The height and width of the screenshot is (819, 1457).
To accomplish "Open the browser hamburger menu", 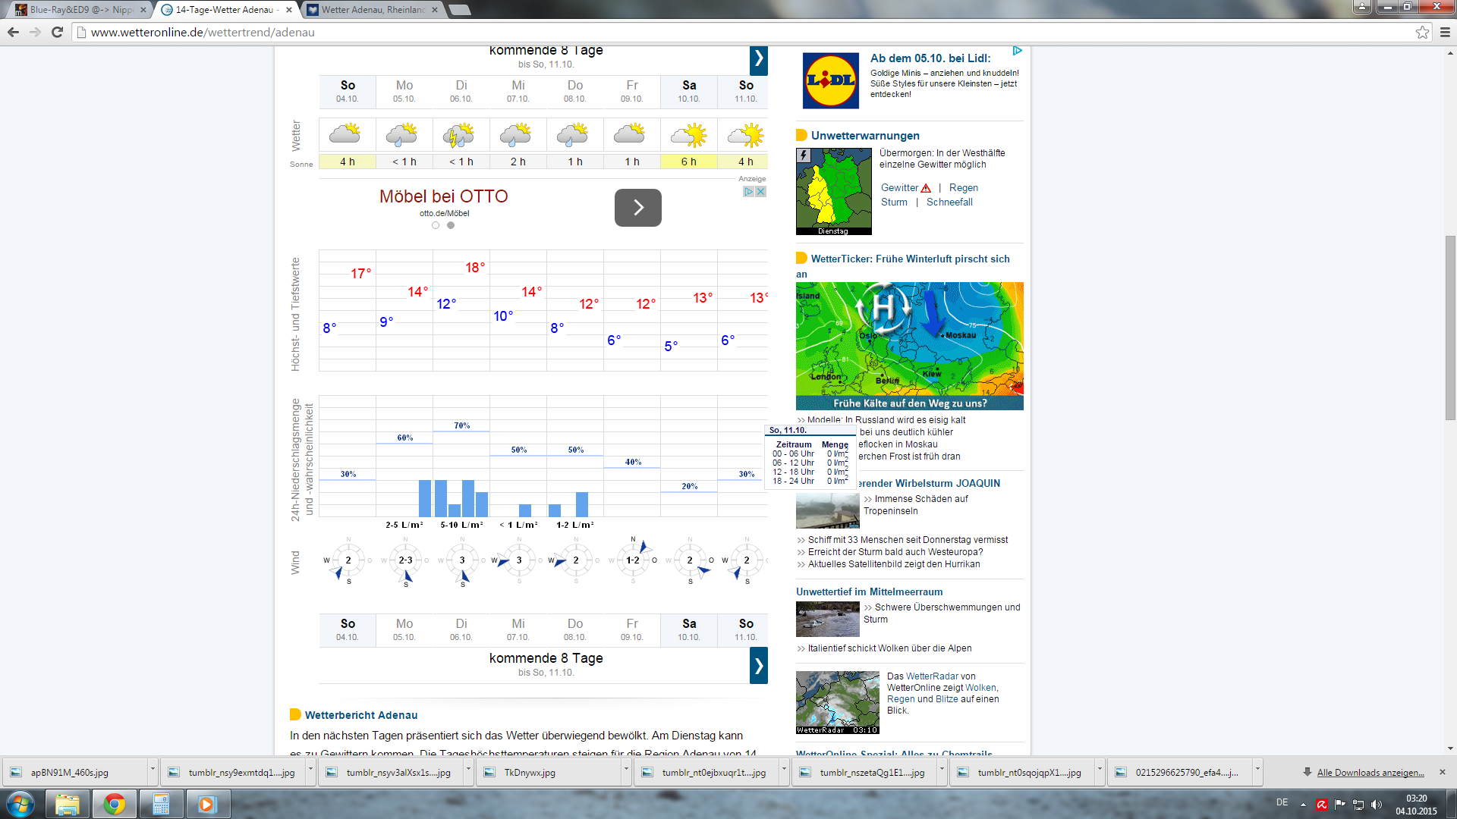I will coord(1443,33).
